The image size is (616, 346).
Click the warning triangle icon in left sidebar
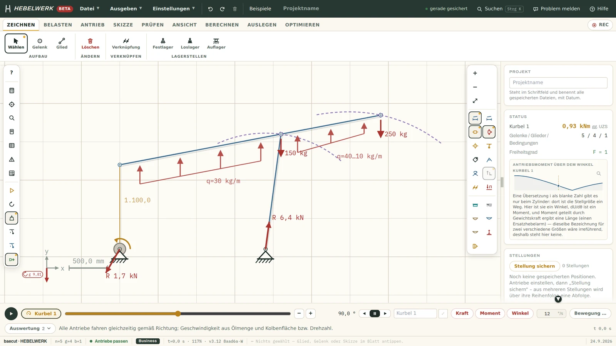pyautogui.click(x=12, y=159)
